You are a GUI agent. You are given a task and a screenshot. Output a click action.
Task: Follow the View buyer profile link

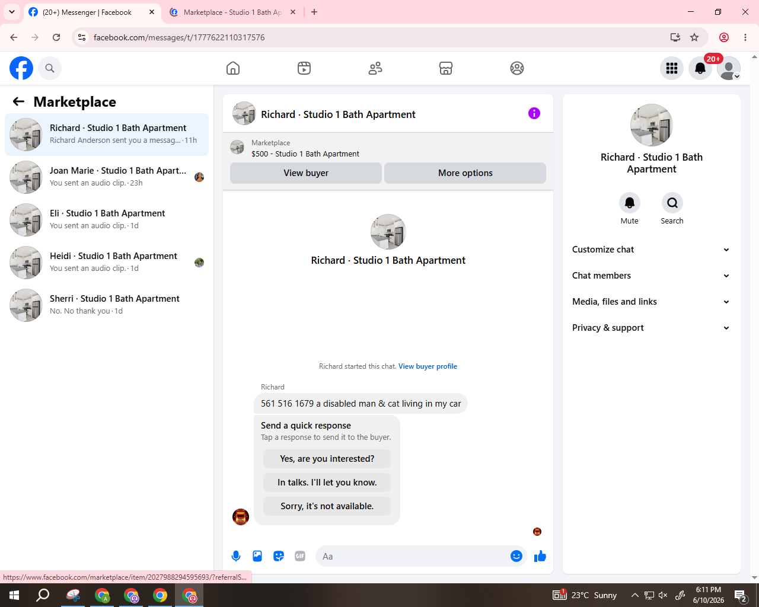click(x=428, y=366)
